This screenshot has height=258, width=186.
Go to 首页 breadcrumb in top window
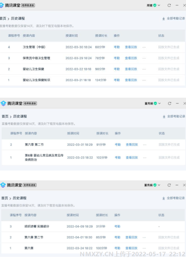point(3,19)
